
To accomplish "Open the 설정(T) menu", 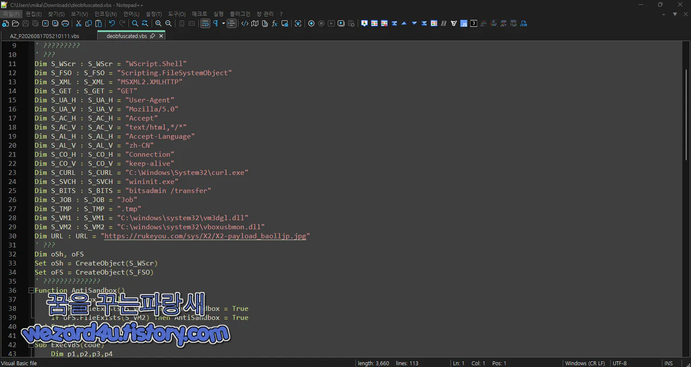I will coord(154,13).
